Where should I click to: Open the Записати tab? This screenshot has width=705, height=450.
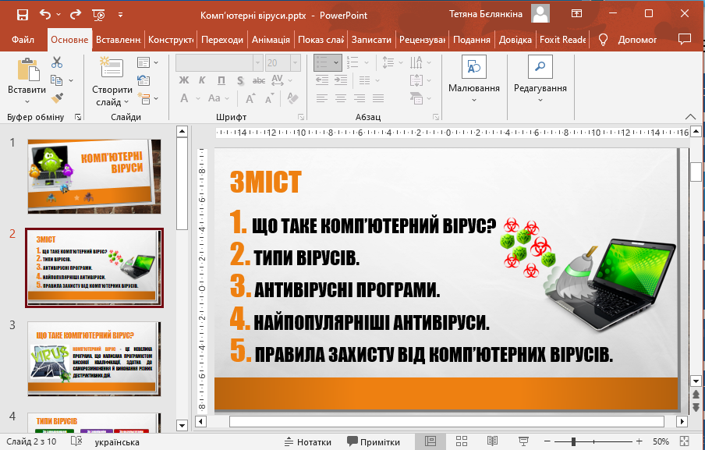[371, 40]
